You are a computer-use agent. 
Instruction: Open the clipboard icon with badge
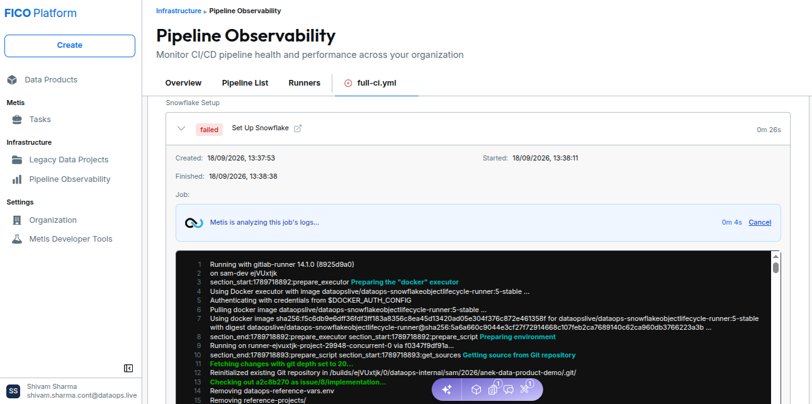click(x=493, y=390)
